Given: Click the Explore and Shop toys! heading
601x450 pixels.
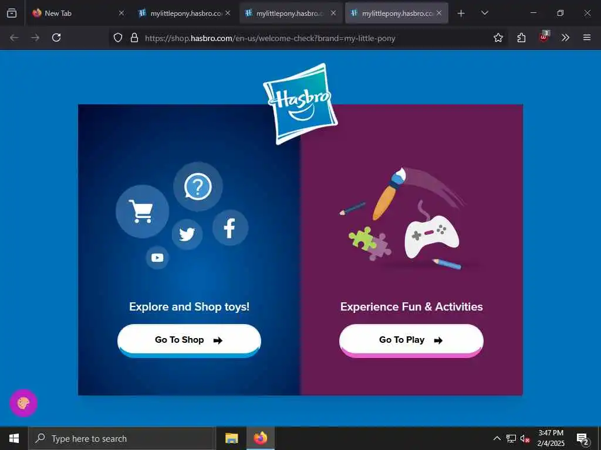Looking at the screenshot, I should click(190, 306).
